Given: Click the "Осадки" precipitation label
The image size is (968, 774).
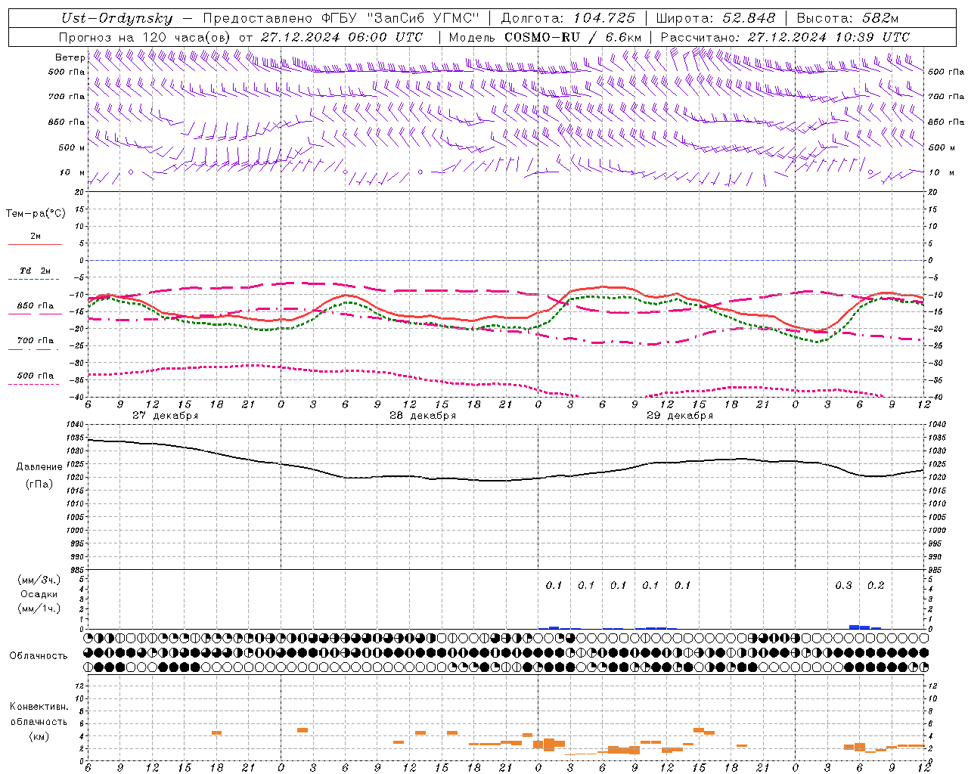Looking at the screenshot, I should (x=39, y=594).
